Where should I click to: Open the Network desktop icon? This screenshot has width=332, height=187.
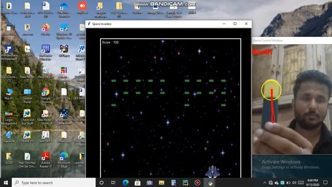[x=9, y=137]
